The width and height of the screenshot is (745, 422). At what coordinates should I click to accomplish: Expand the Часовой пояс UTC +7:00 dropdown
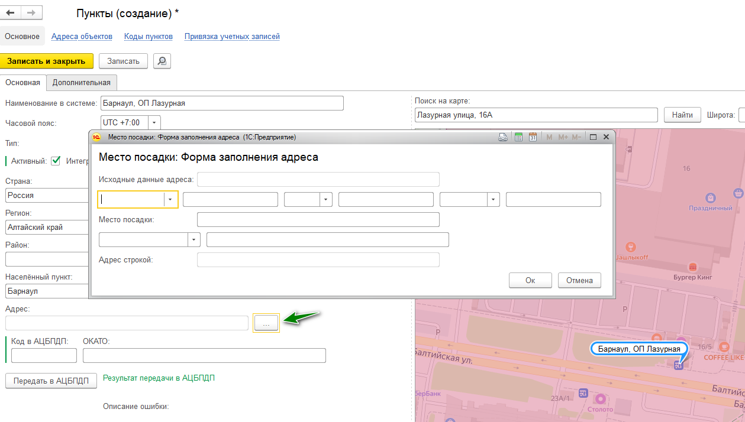pos(154,122)
